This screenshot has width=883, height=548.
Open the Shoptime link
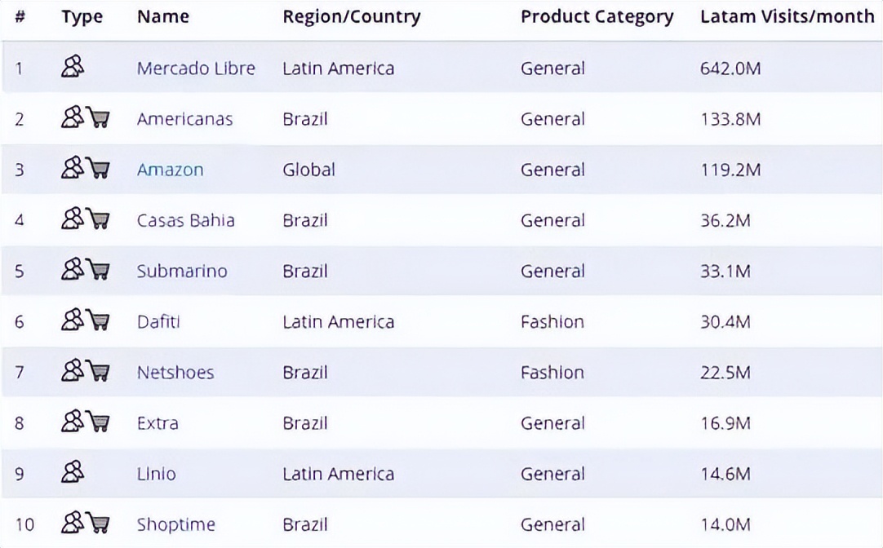(x=176, y=524)
